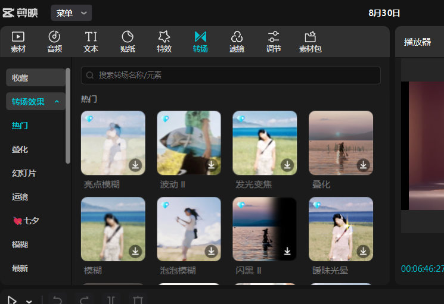The width and height of the screenshot is (444, 304).
Task: Select the 转场 transitions tab
Action: click(x=200, y=42)
